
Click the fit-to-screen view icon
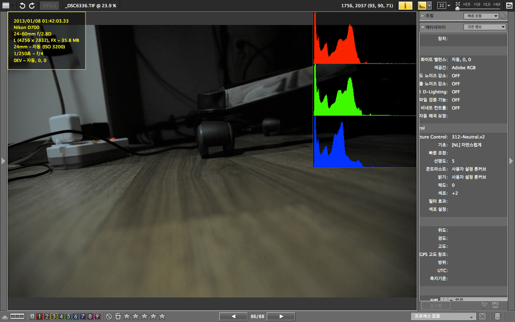(441, 6)
